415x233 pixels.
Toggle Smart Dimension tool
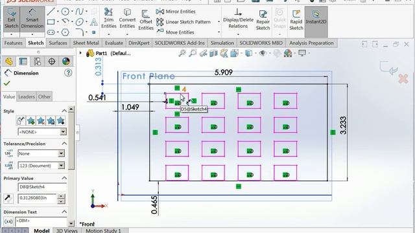32,19
